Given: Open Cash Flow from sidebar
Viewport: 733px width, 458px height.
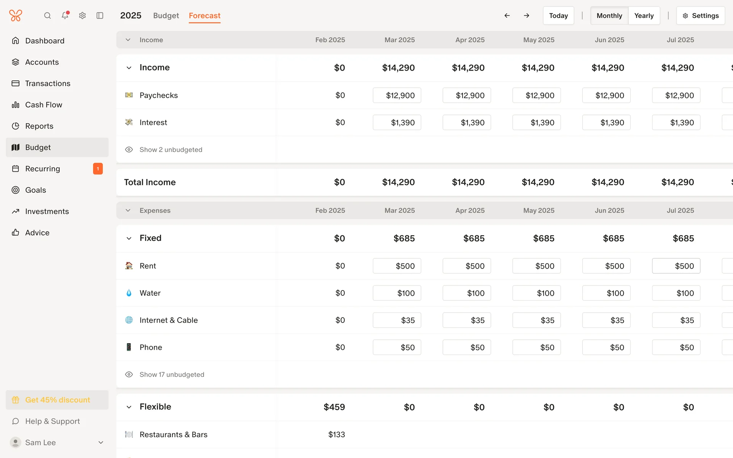Looking at the screenshot, I should click(x=44, y=105).
